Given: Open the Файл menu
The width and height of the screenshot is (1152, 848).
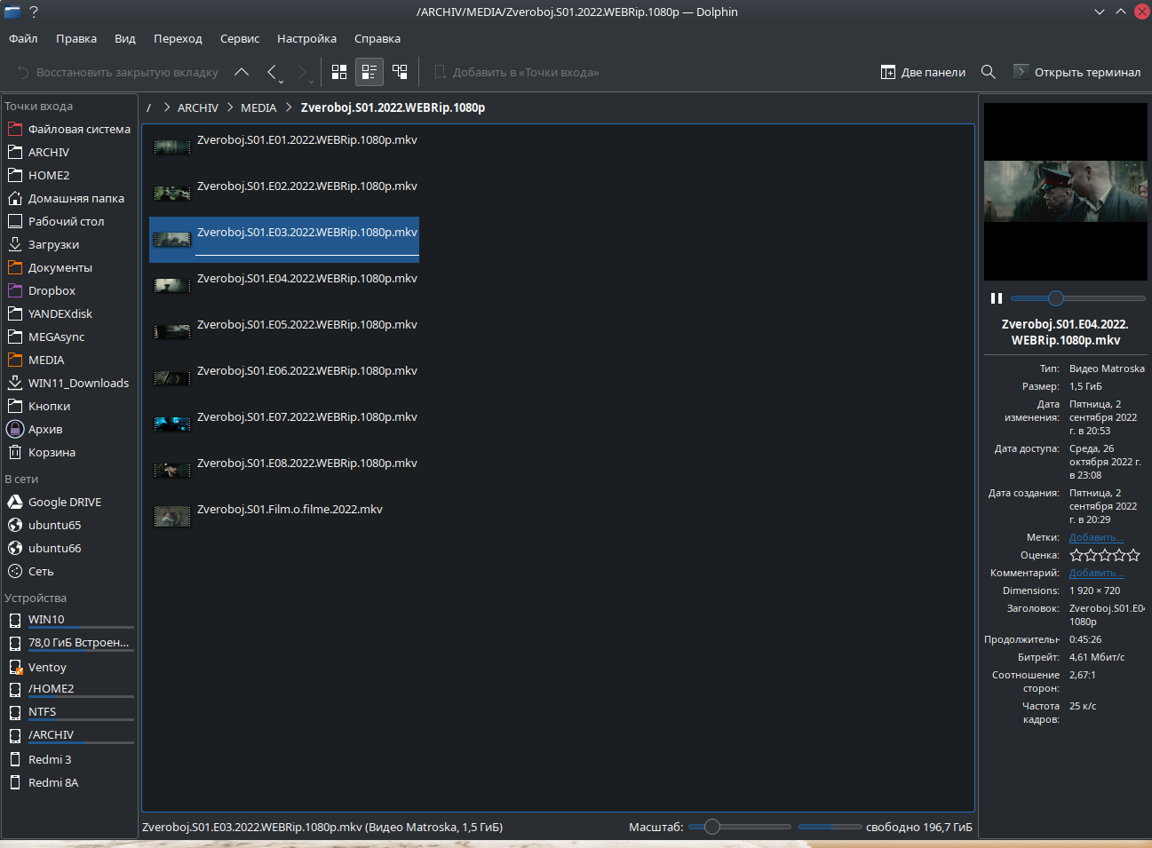Looking at the screenshot, I should click(23, 38).
